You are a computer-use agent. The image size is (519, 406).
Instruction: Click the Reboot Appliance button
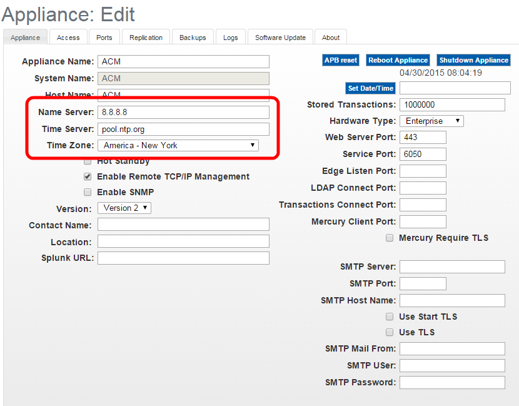[x=398, y=60]
